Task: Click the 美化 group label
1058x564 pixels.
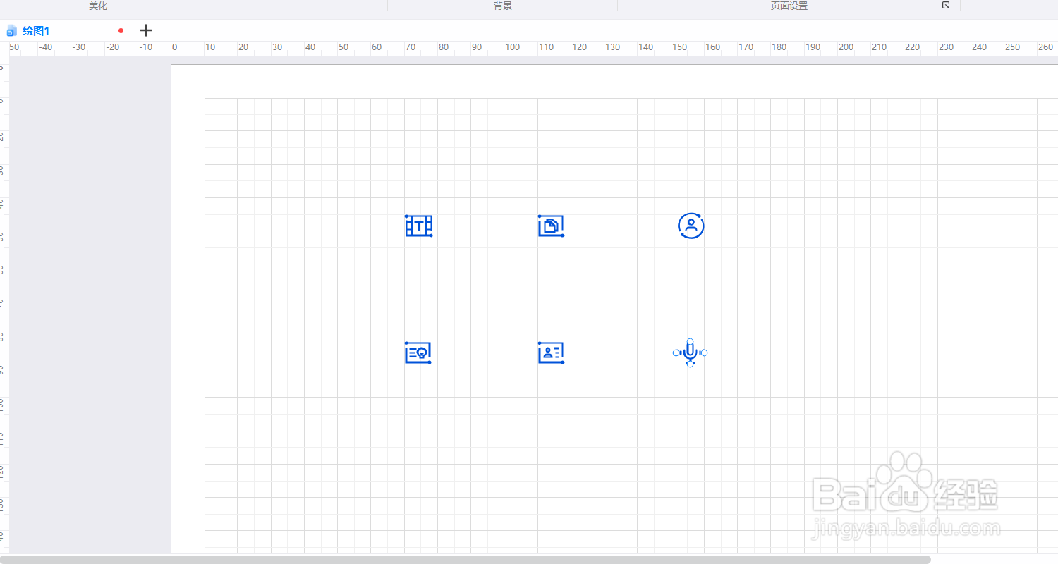Action: [x=98, y=6]
